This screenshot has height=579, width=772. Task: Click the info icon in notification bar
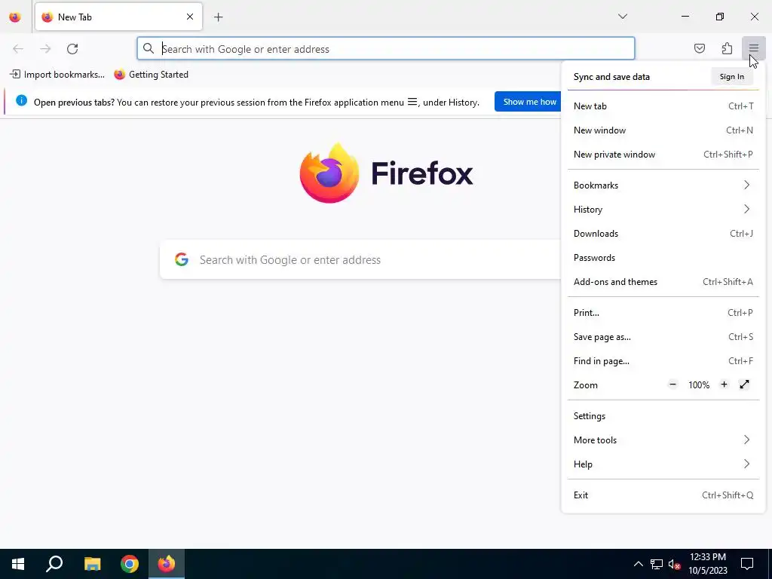coord(21,100)
